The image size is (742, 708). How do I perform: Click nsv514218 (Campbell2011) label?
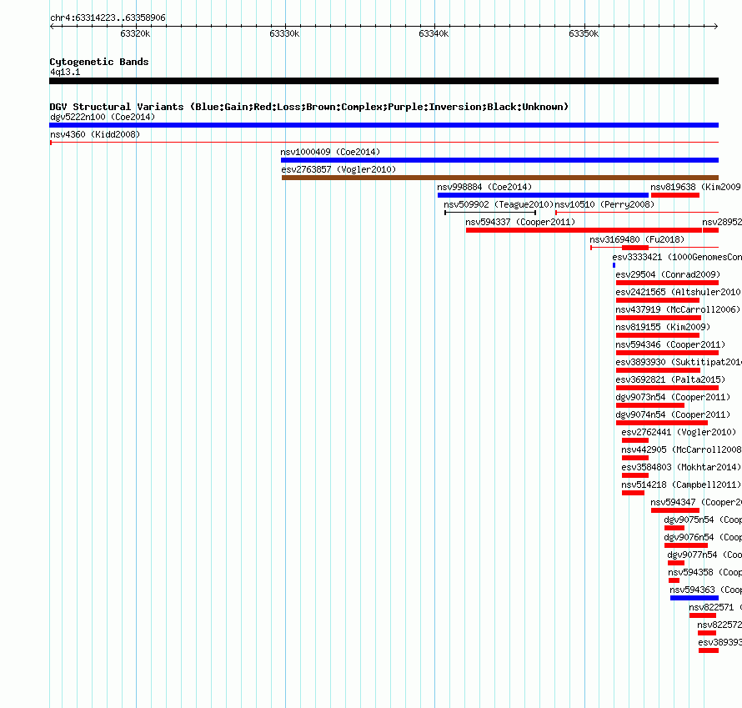[x=681, y=485]
